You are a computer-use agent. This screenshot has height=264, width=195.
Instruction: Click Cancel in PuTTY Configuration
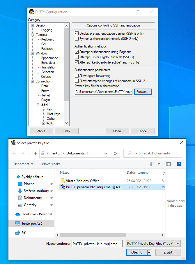143,131
